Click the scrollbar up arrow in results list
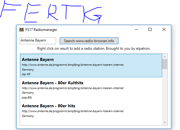Screen dimensions: 180x130 coord(165,57)
